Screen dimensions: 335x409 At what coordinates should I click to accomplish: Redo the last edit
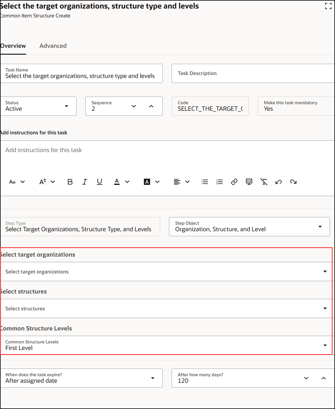click(293, 182)
